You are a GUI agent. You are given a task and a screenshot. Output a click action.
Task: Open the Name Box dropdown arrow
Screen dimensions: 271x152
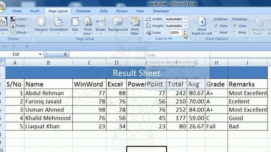point(40,54)
